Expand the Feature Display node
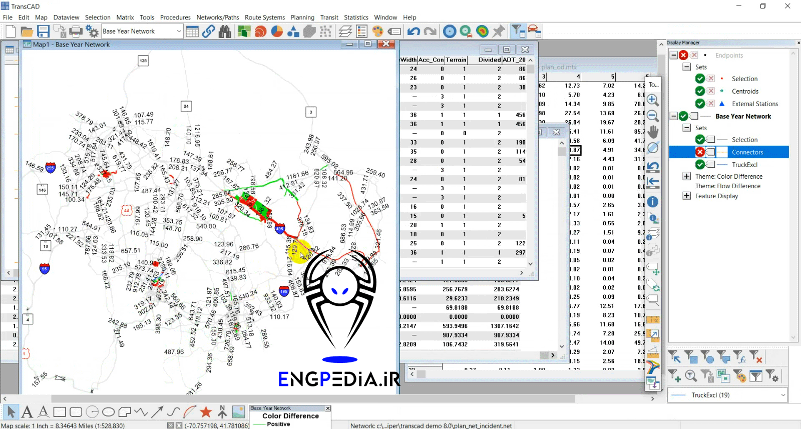Screen dimensions: 801x429 pos(687,196)
